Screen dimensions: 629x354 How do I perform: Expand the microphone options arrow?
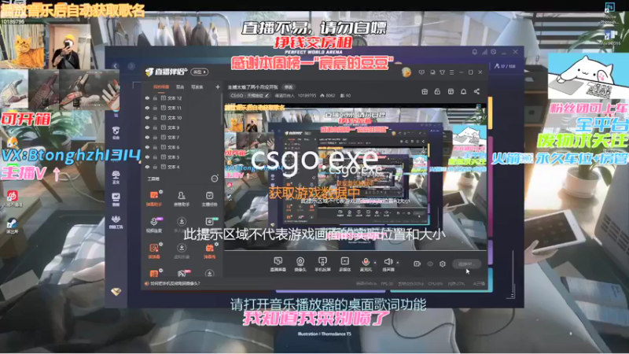click(376, 263)
